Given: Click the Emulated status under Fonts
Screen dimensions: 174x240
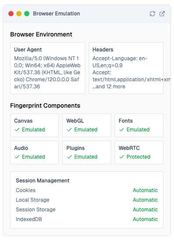Looking at the screenshot, I should click(138, 130).
